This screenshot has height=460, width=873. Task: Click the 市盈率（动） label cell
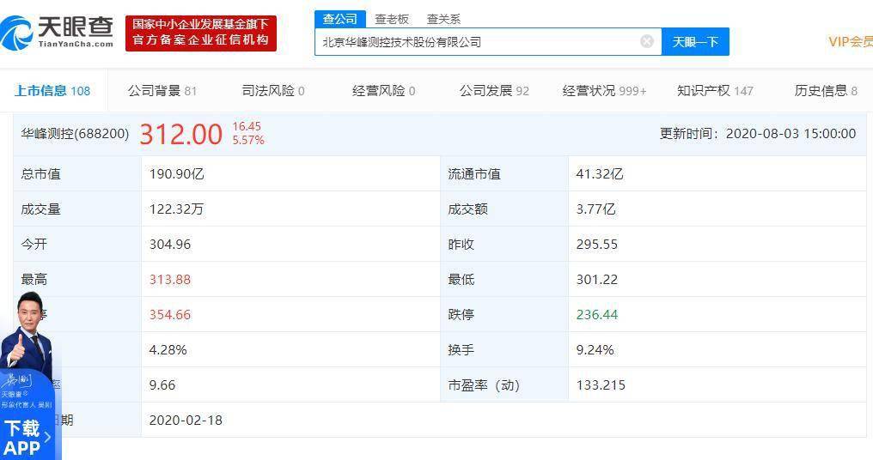(504, 385)
